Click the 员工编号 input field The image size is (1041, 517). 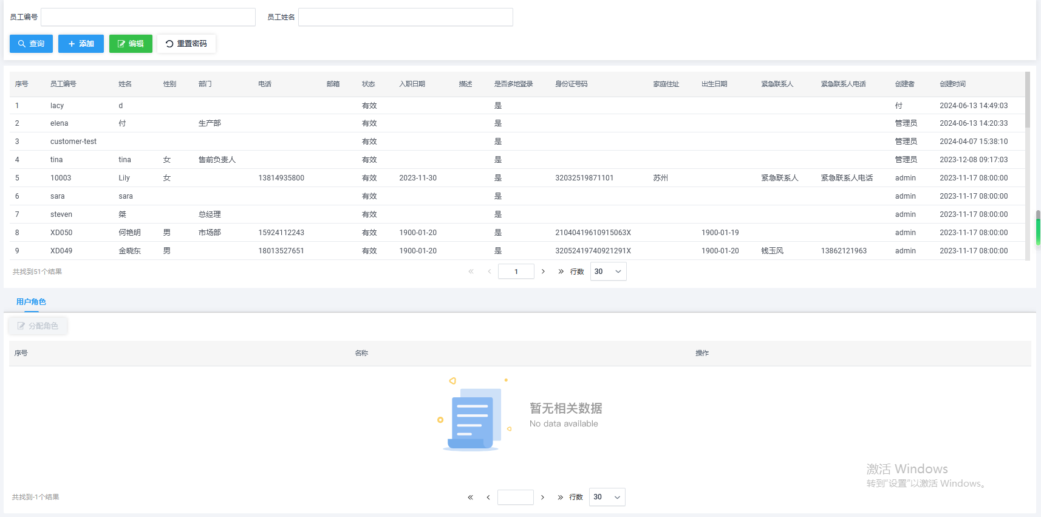pos(148,17)
